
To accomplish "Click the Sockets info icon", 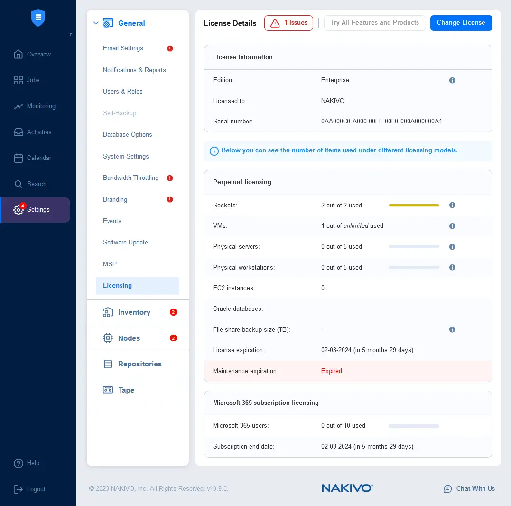I will coord(452,205).
